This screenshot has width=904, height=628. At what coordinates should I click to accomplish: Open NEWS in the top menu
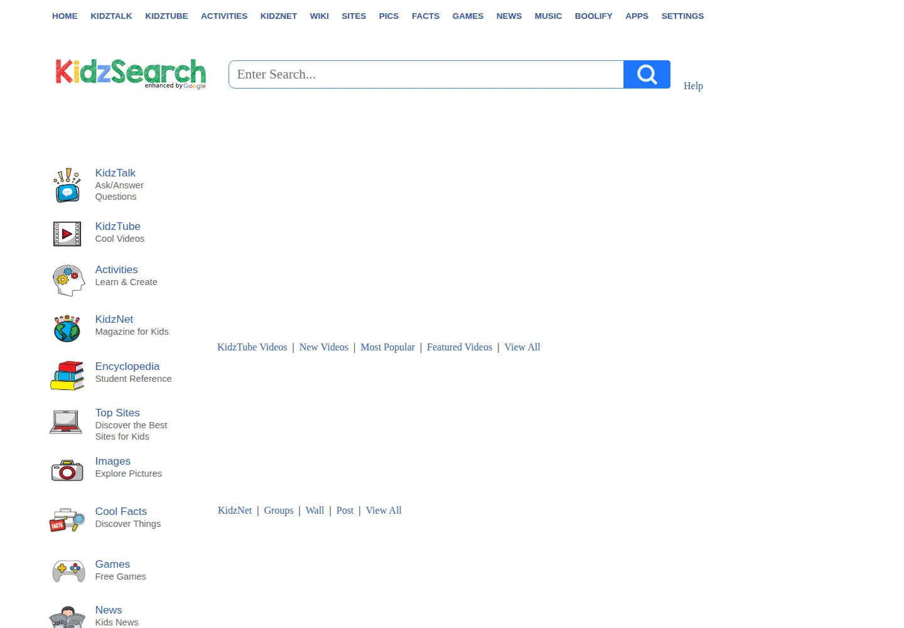[x=509, y=16]
